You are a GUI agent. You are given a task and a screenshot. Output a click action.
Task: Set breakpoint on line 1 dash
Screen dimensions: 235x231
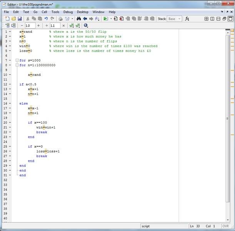[x=10, y=32]
